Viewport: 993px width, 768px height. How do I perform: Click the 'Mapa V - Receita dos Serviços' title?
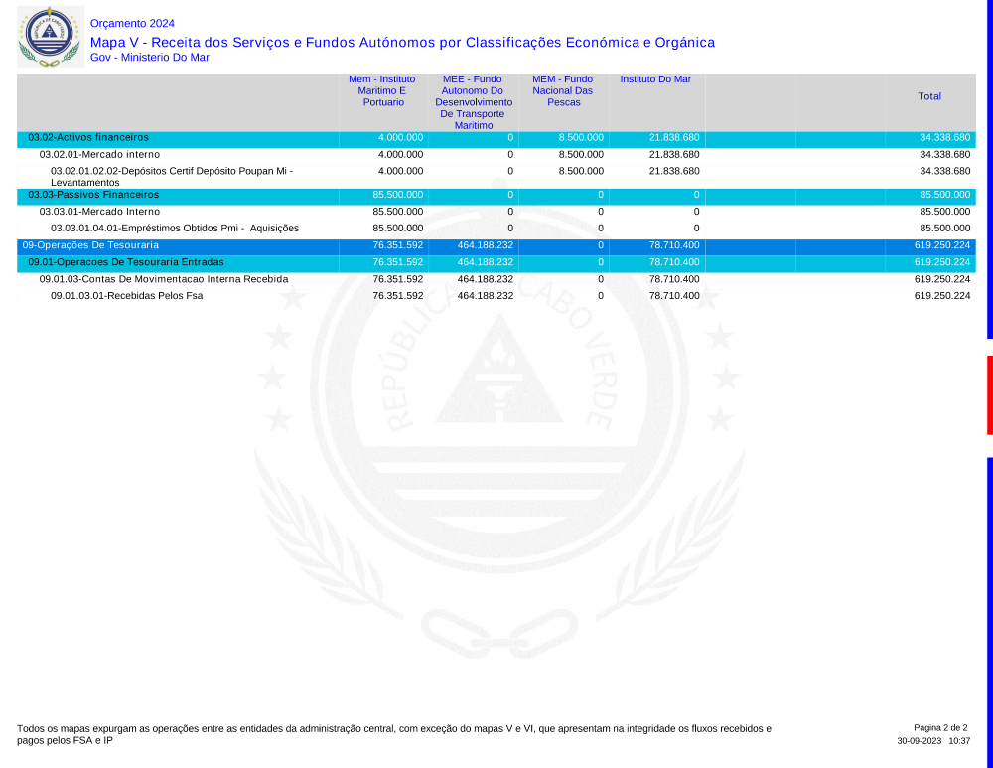pos(402,42)
